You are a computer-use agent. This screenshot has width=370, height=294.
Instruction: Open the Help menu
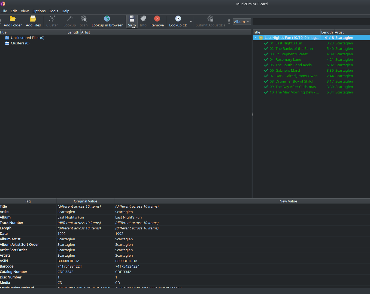point(65,11)
